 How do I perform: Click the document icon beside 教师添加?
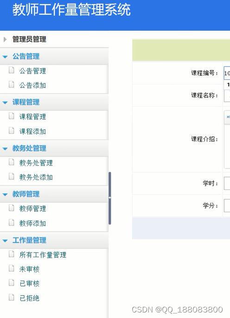click(x=12, y=222)
